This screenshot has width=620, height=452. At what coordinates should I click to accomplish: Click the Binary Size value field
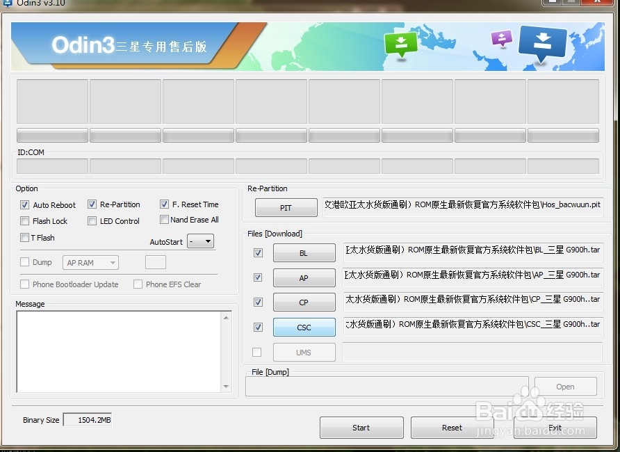(x=88, y=419)
